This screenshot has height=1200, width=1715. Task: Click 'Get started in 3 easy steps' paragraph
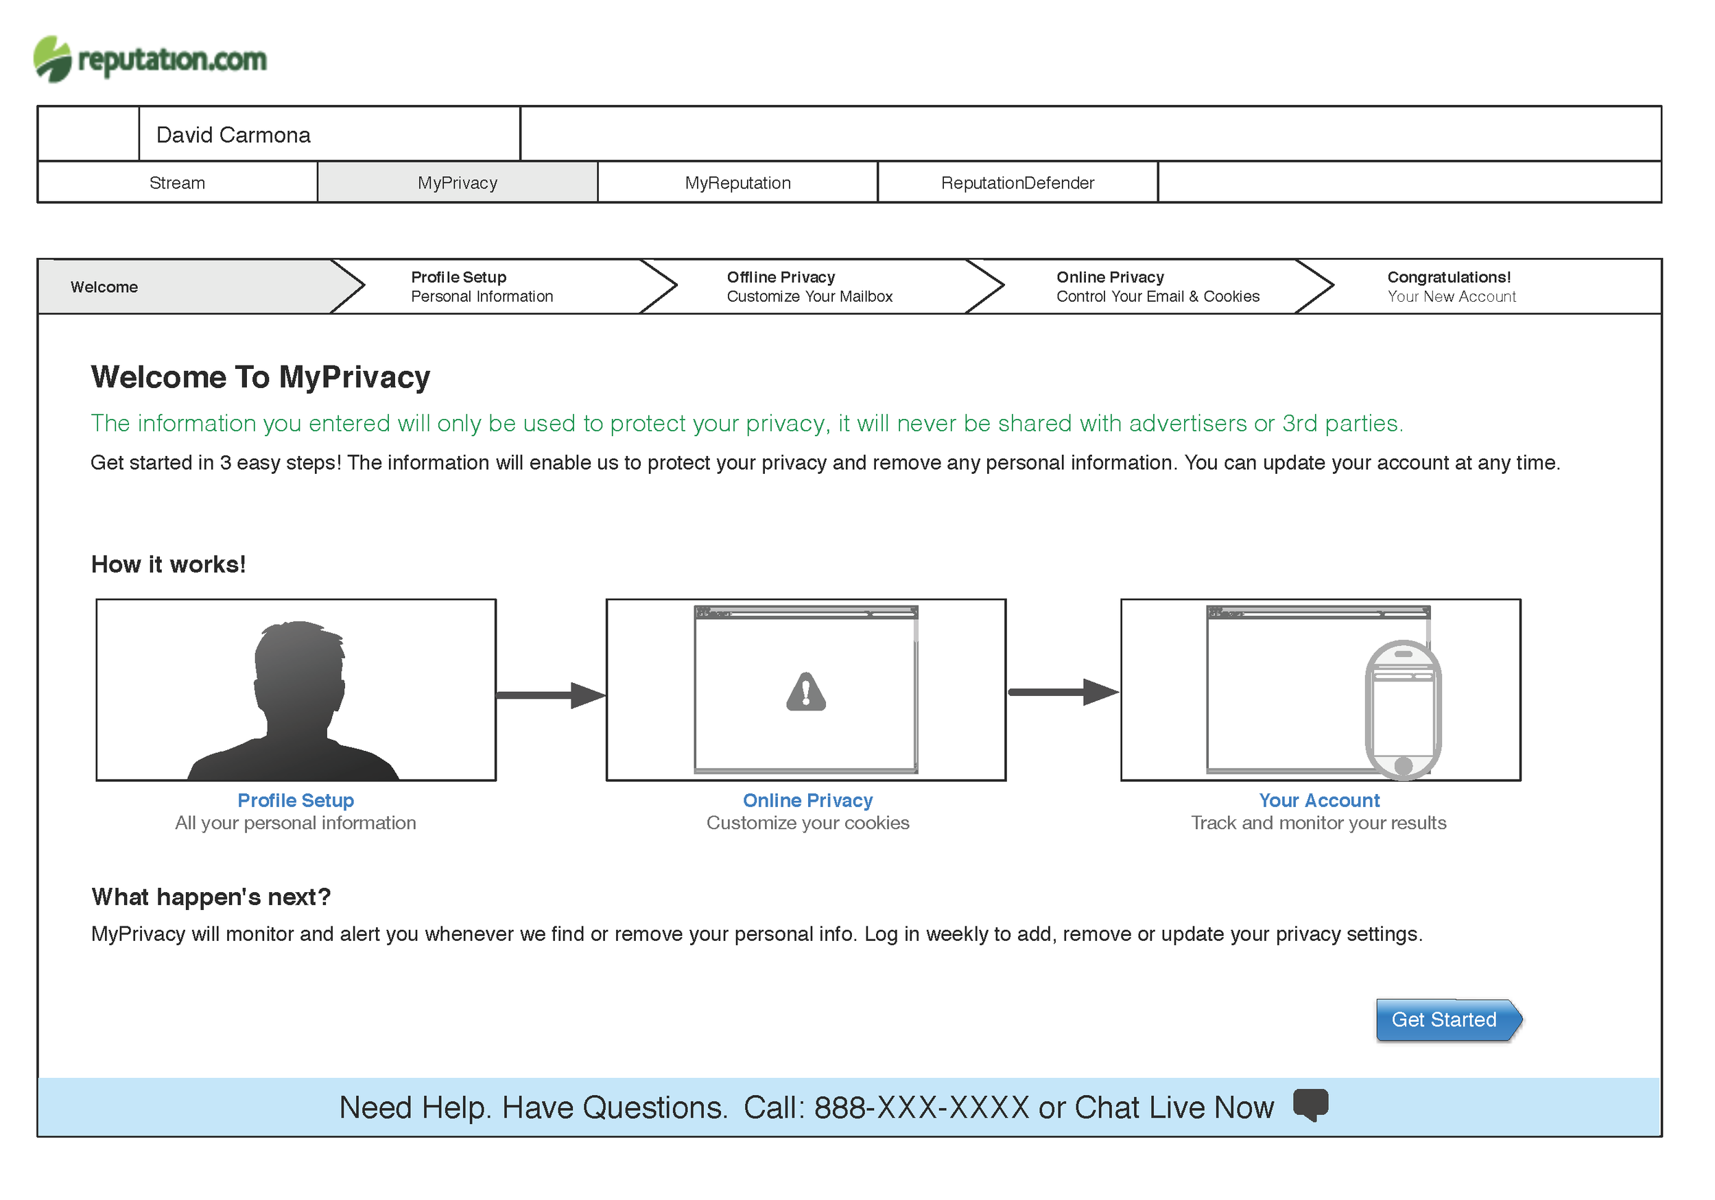825,463
